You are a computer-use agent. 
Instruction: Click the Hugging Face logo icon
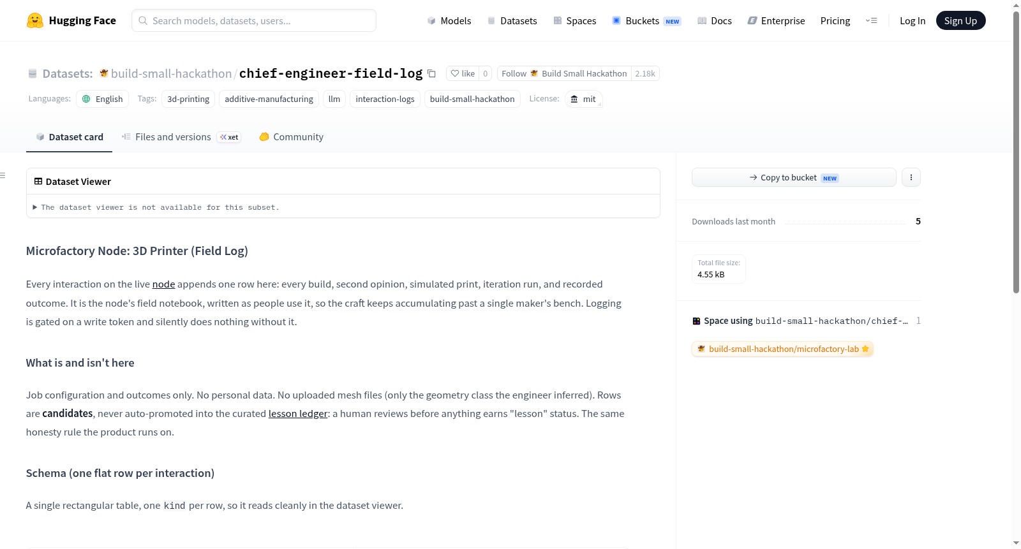(x=35, y=20)
